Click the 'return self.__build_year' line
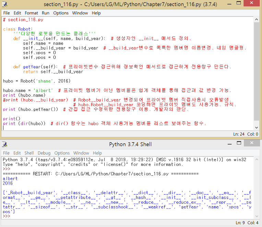Image resolution: width=262 pixels, height=227 pixels. point(53,71)
